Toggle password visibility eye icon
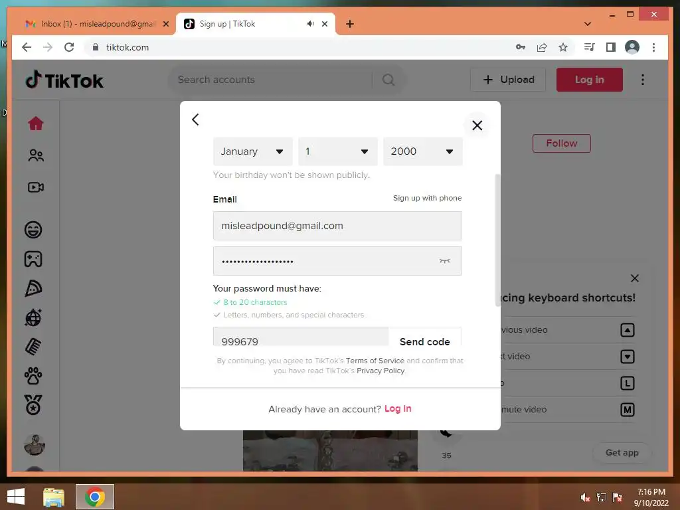 tap(444, 260)
